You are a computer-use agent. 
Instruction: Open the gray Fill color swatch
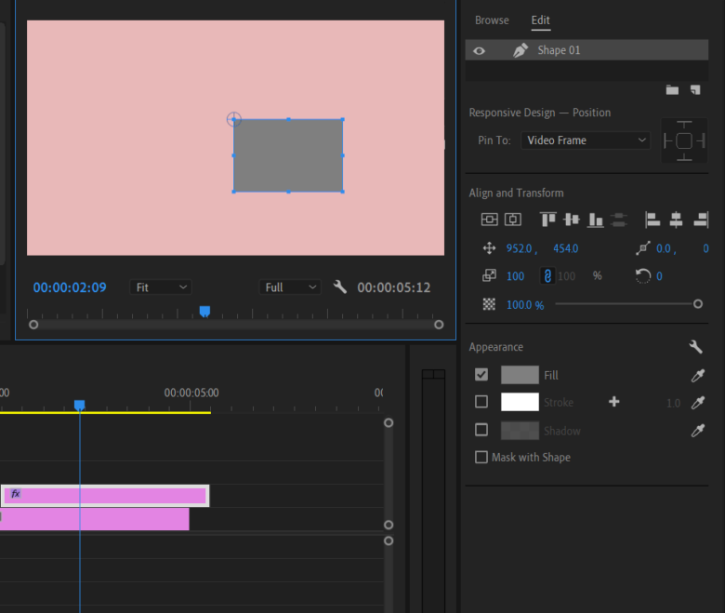coord(520,375)
